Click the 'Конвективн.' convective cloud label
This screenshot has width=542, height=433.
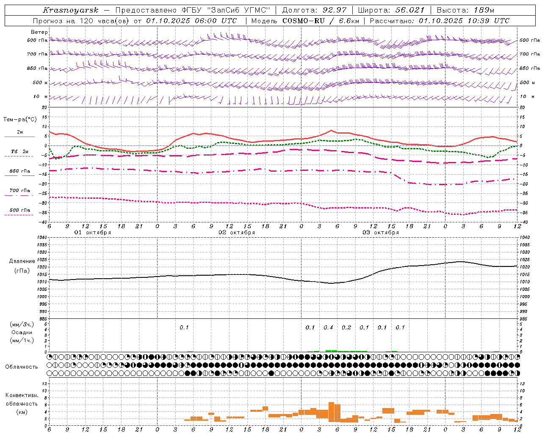[22, 395]
